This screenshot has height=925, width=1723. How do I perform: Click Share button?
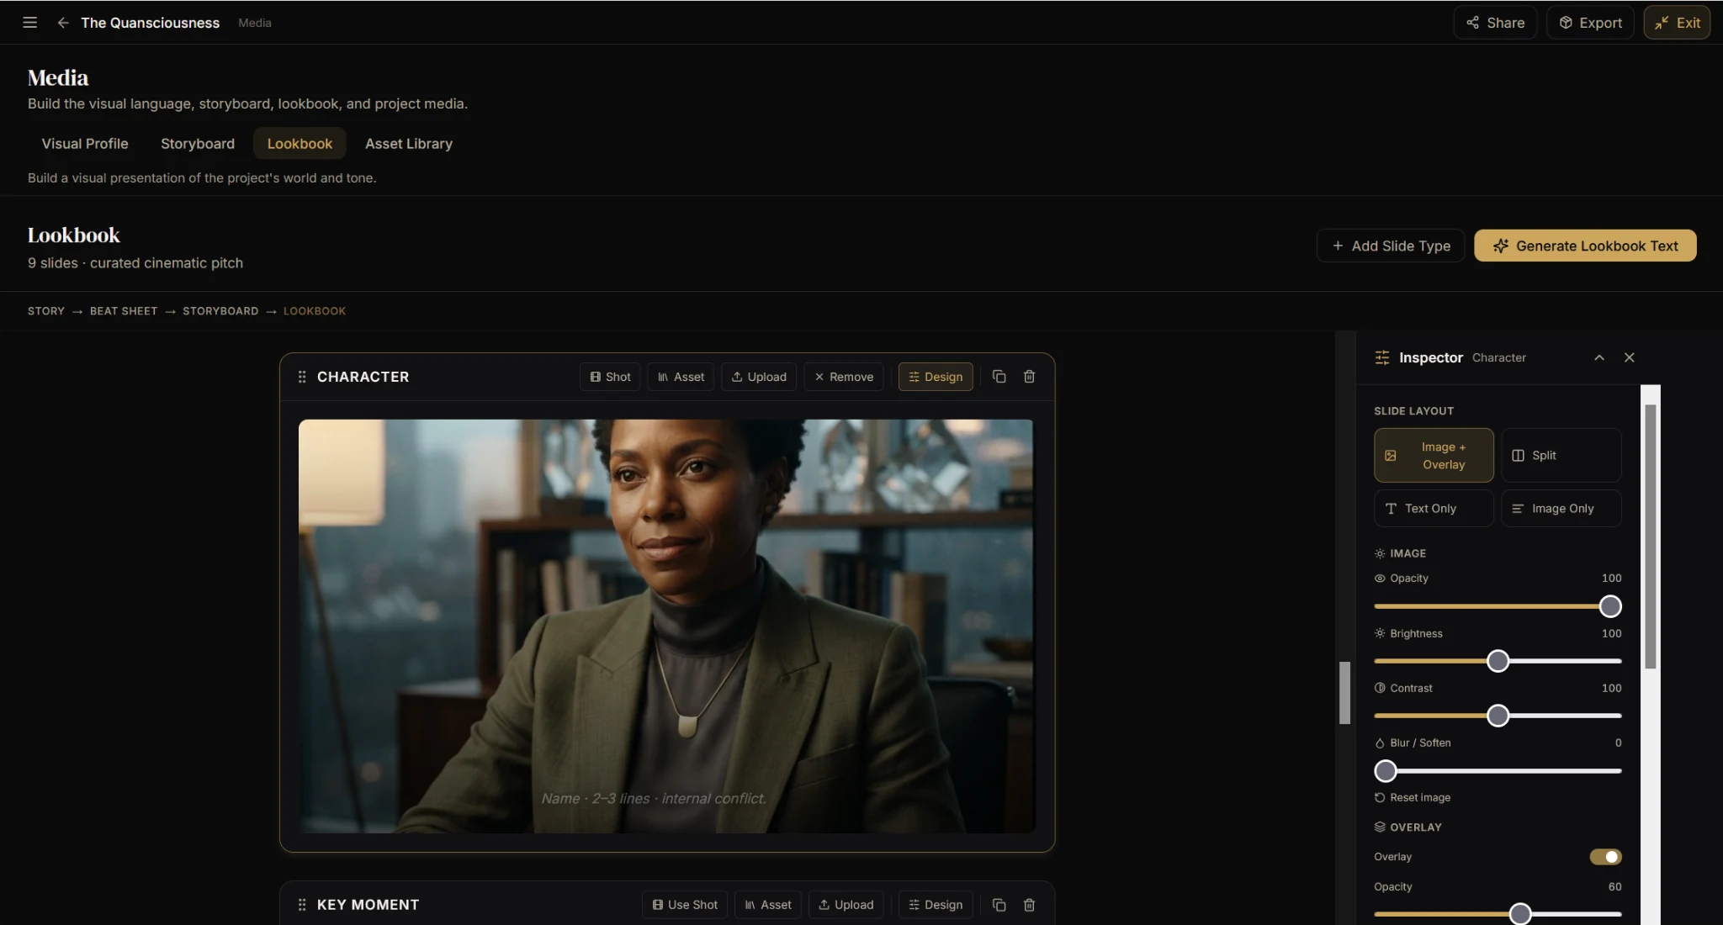[x=1495, y=23]
